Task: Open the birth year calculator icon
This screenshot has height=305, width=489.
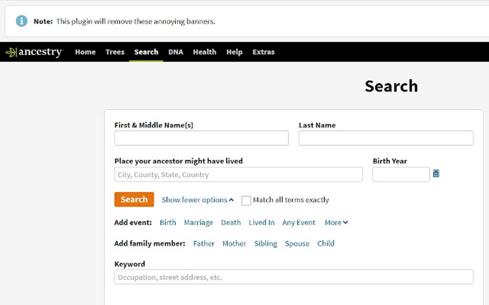Action: pyautogui.click(x=435, y=174)
